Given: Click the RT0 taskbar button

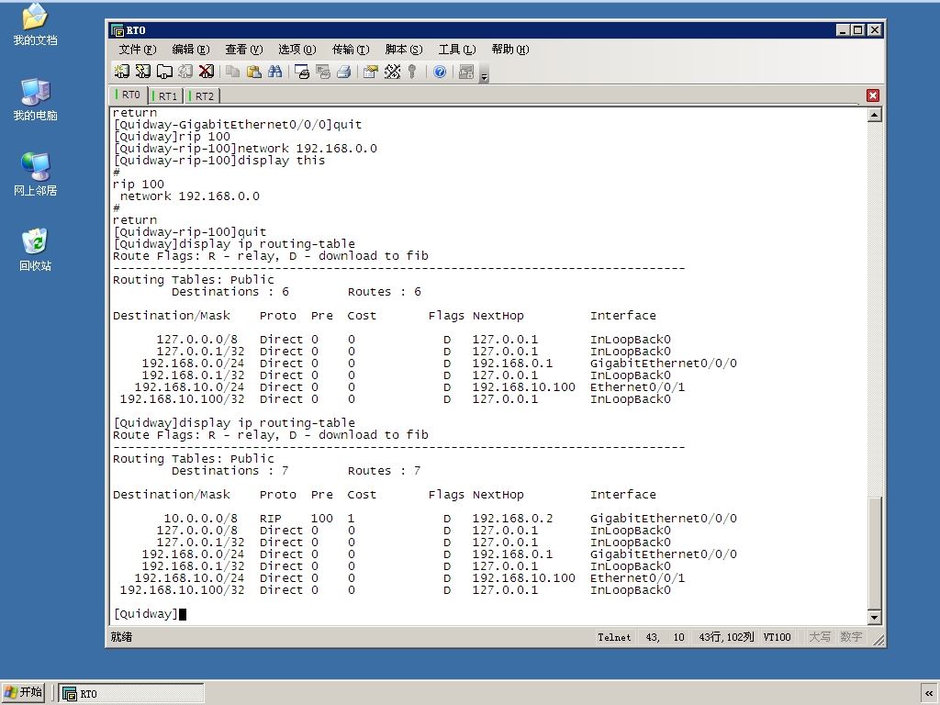Looking at the screenshot, I should point(131,693).
